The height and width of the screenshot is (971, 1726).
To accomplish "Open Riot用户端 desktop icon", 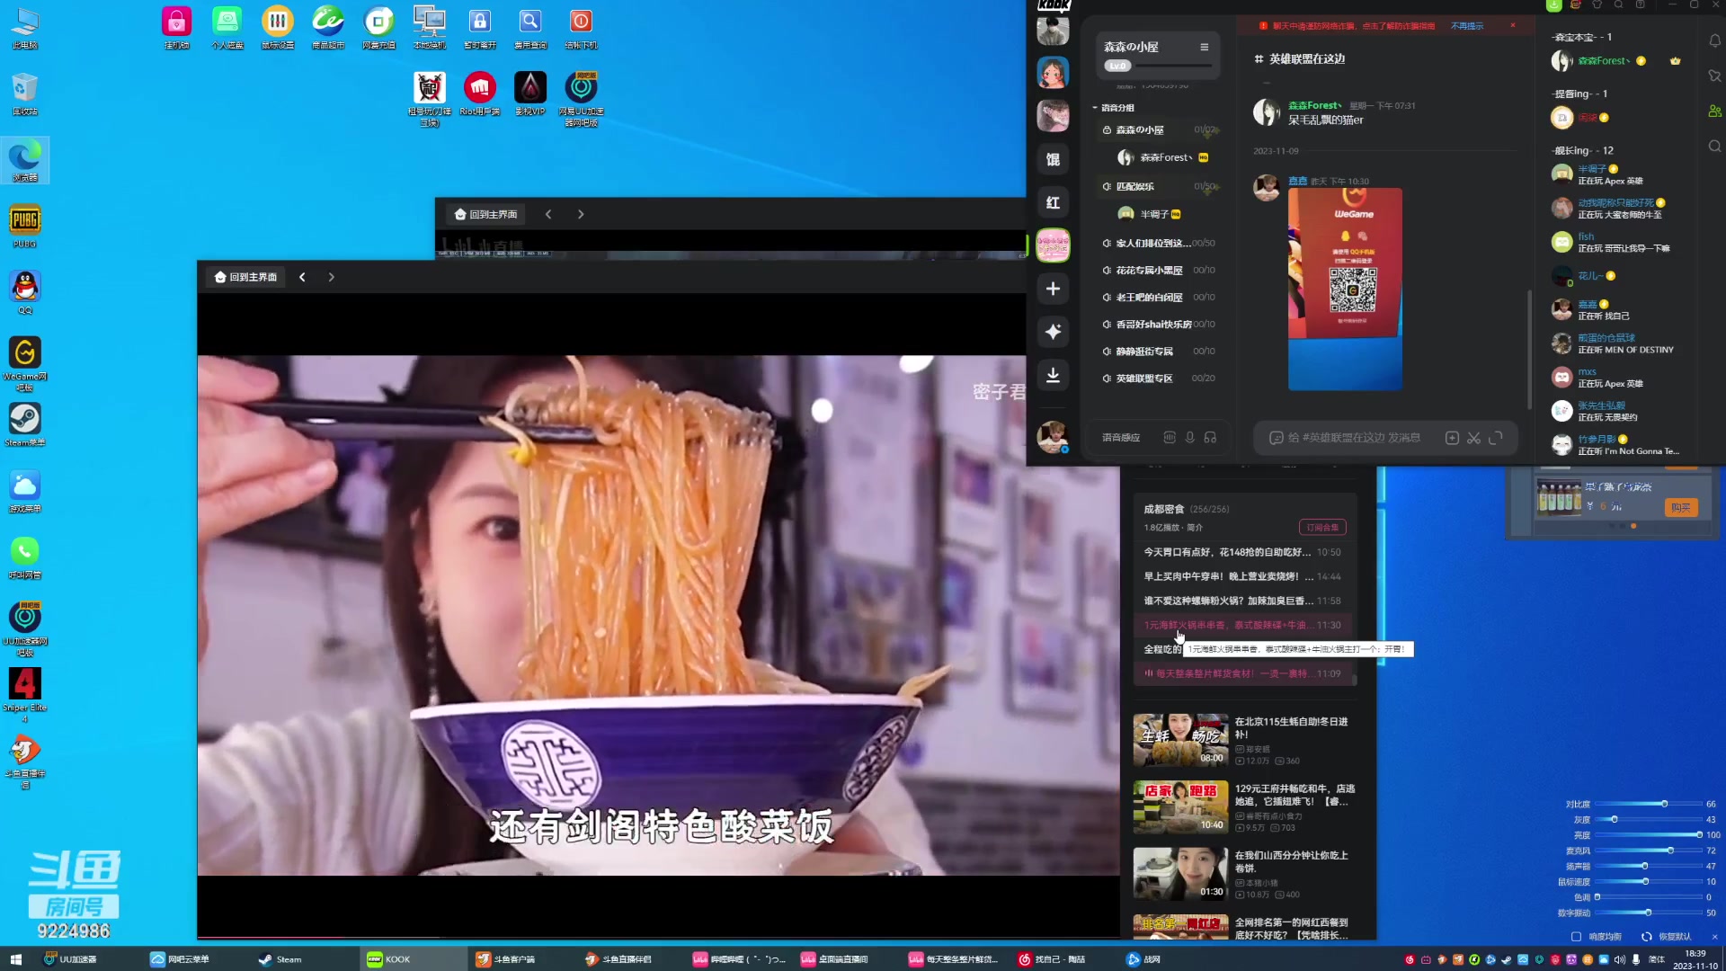I will (x=480, y=94).
